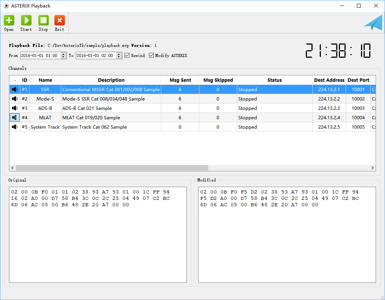Maximize the ASTERIX Playback window
This screenshot has width=385, height=300.
pyautogui.click(x=359, y=6)
